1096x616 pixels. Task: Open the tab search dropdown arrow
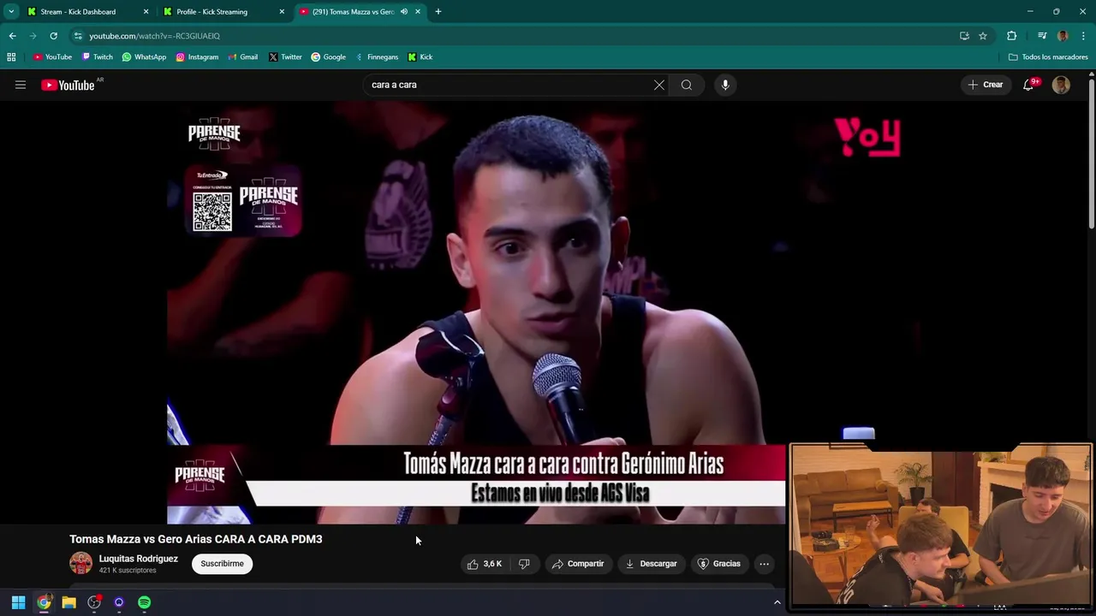tap(11, 11)
